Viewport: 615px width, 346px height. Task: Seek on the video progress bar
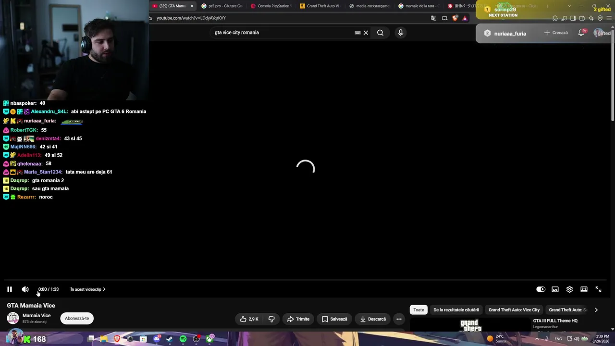click(306, 280)
